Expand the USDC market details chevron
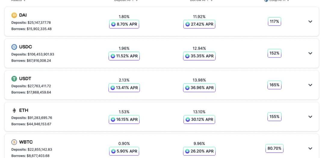 [x=310, y=53]
